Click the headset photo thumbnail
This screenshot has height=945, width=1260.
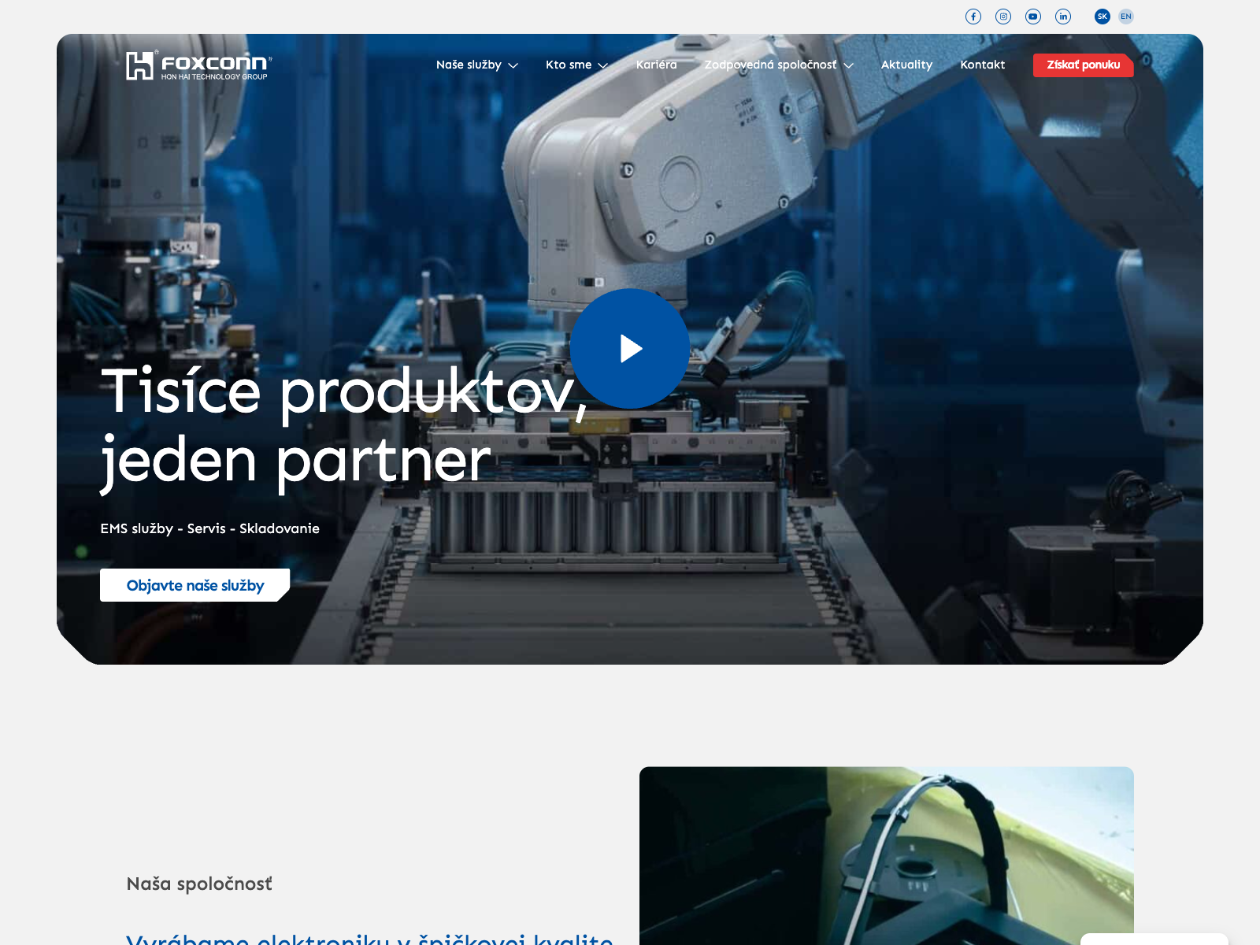click(x=887, y=856)
